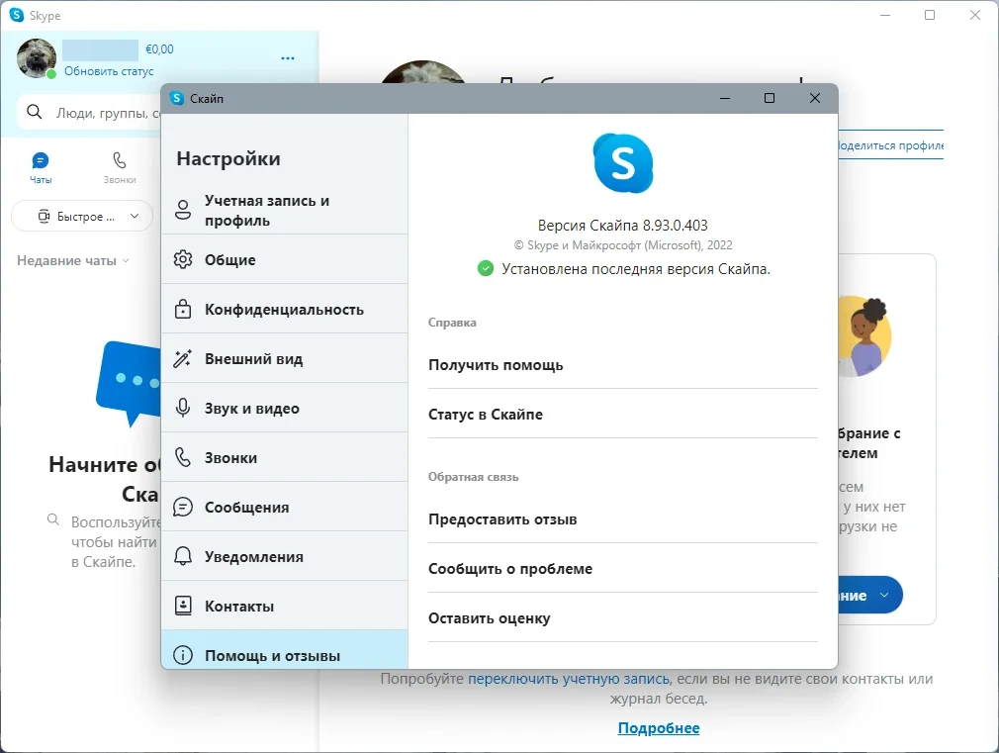Expand the Недавние чаты chevron
Viewport: 999px width, 753px height.
pos(126,260)
